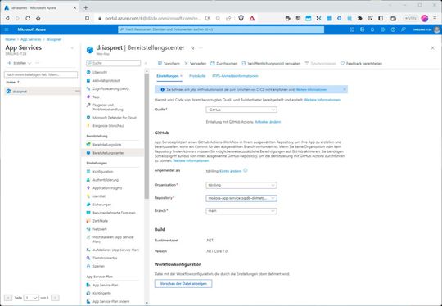Image resolution: width=442 pixels, height=306 pixels.
Task: Open Aktivitätsprotokoll from the resource menu
Action: tap(106, 80)
